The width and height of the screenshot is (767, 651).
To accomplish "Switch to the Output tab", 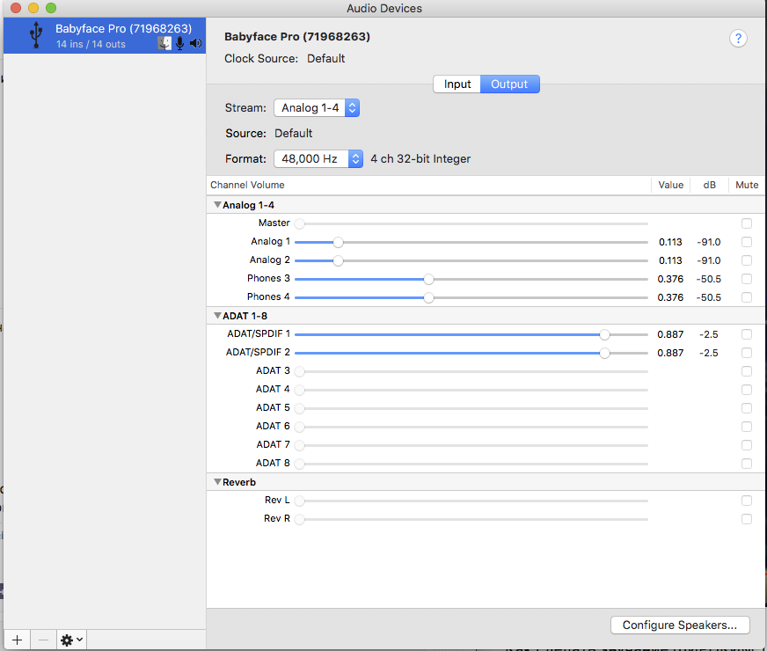I will [509, 84].
